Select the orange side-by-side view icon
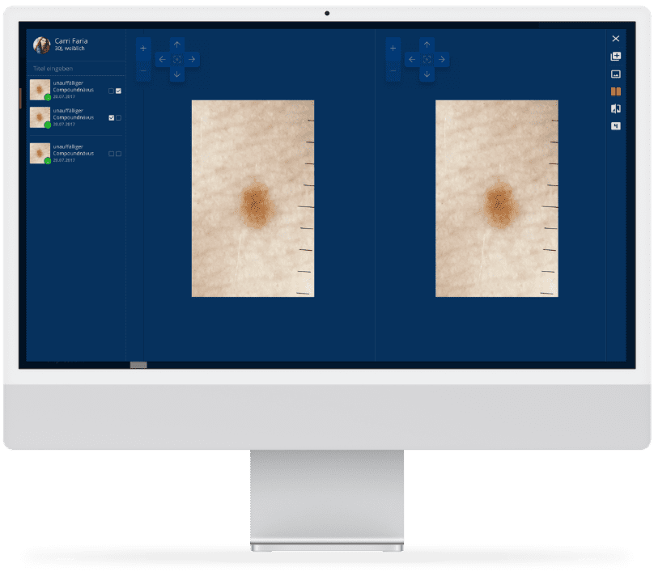This screenshot has height=576, width=654. point(615,91)
